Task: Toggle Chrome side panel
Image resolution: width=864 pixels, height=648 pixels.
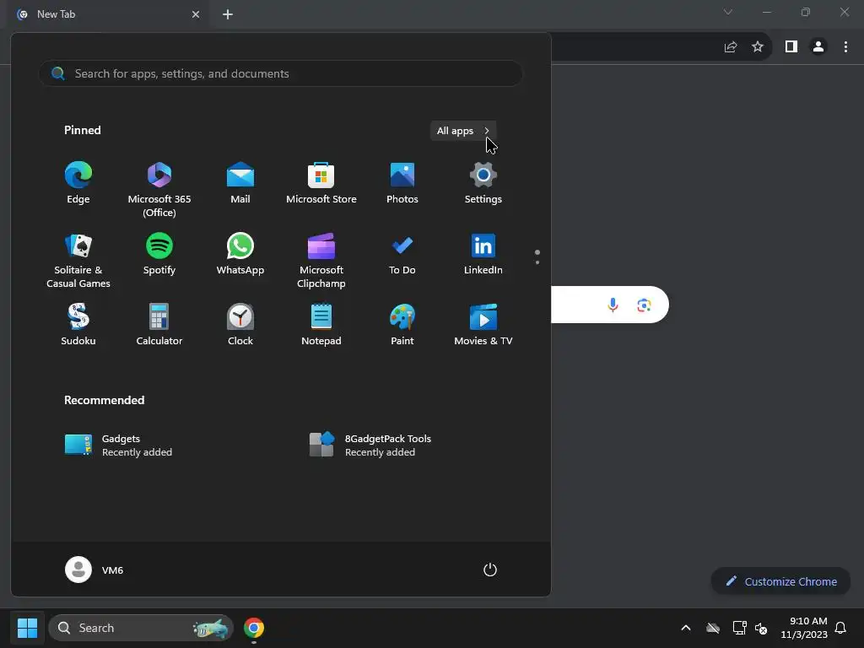Action: point(791,47)
